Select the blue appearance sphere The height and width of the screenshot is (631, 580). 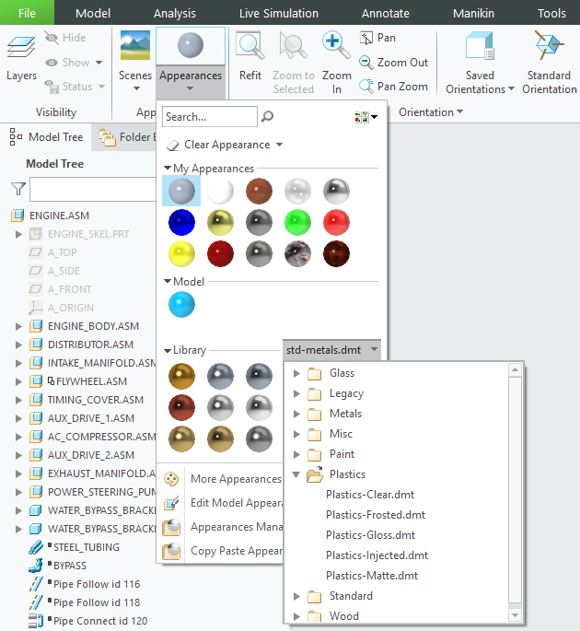[x=181, y=222]
